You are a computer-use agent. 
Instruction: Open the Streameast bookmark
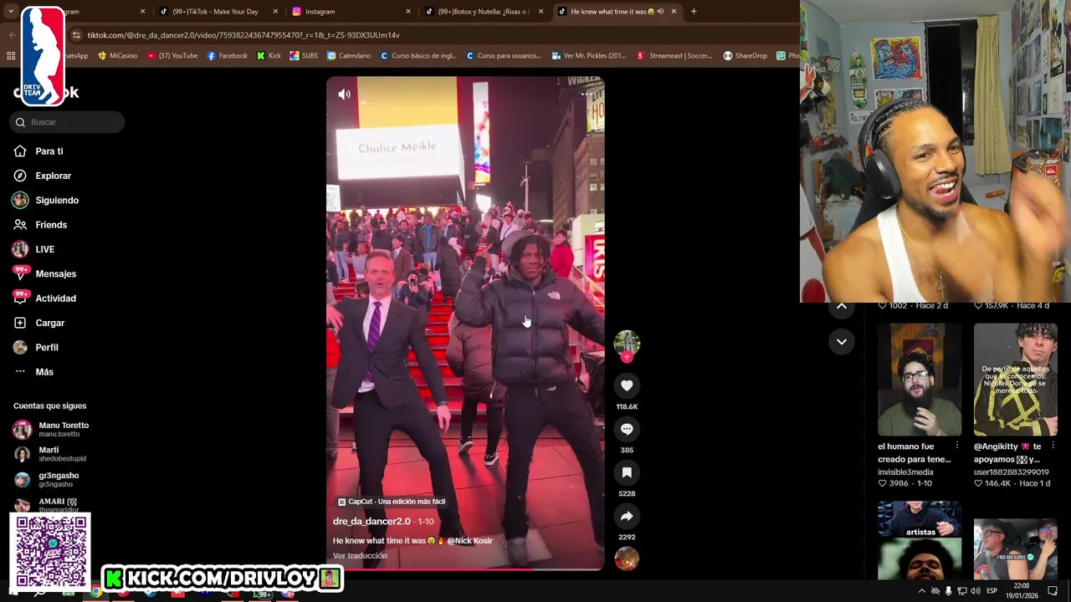(x=674, y=56)
